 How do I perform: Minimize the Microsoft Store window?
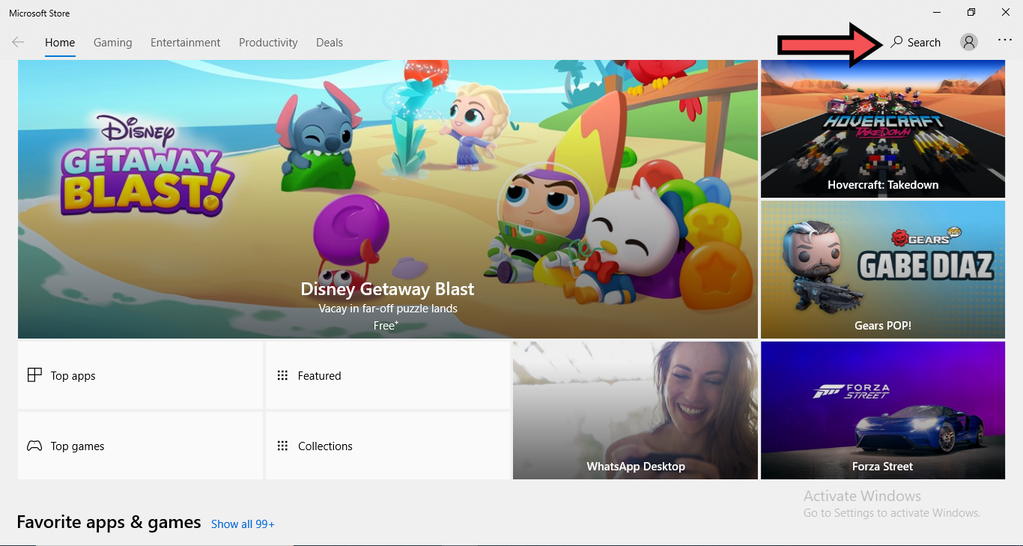(937, 12)
